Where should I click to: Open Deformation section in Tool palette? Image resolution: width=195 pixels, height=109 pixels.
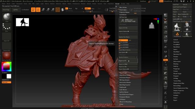177,61
